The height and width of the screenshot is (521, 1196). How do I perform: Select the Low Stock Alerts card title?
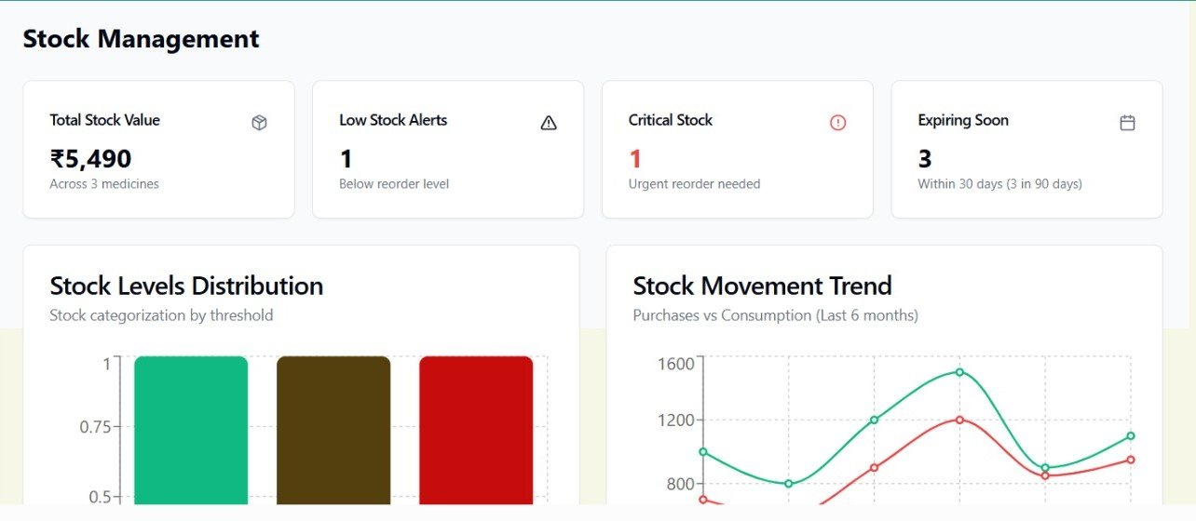coord(393,120)
